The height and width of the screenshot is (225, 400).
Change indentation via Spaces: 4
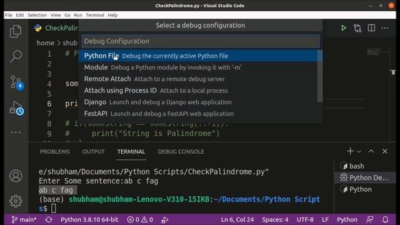[x=275, y=219]
